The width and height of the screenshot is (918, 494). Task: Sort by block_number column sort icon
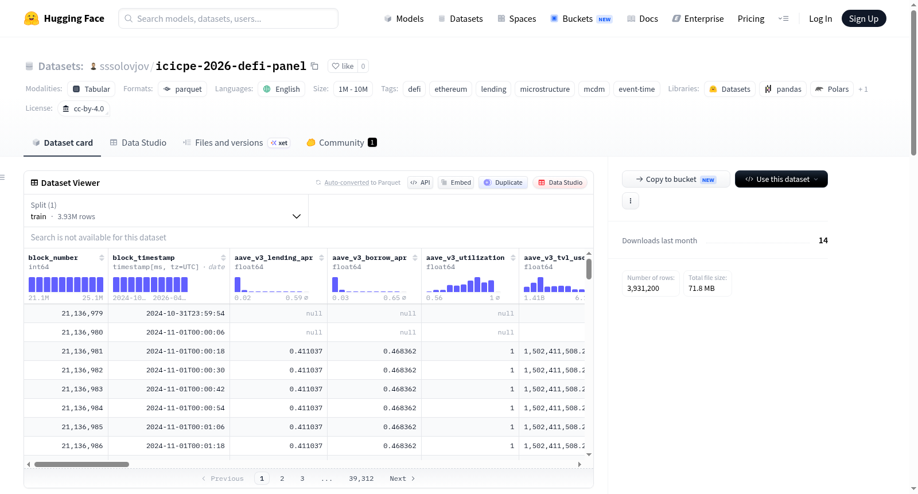[102, 258]
